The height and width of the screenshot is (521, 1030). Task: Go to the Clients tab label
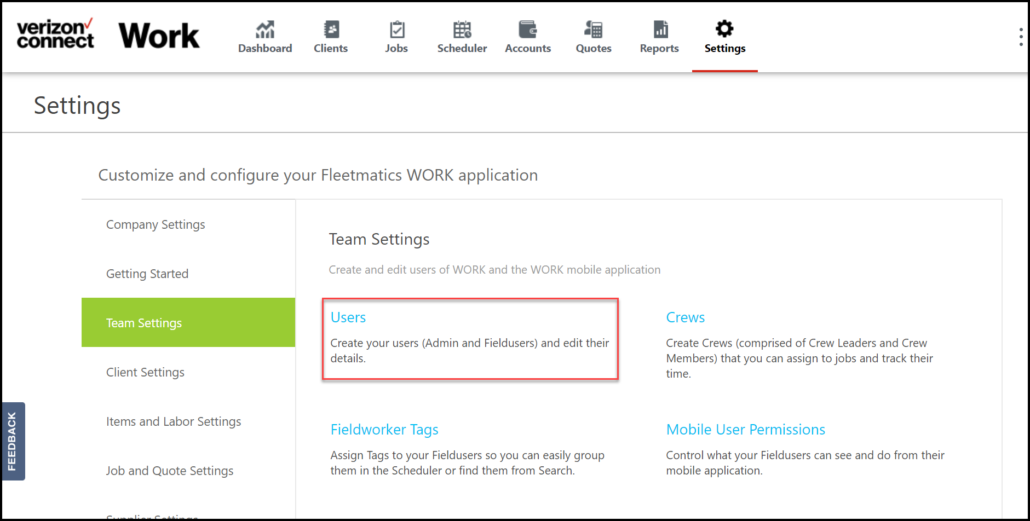[331, 48]
